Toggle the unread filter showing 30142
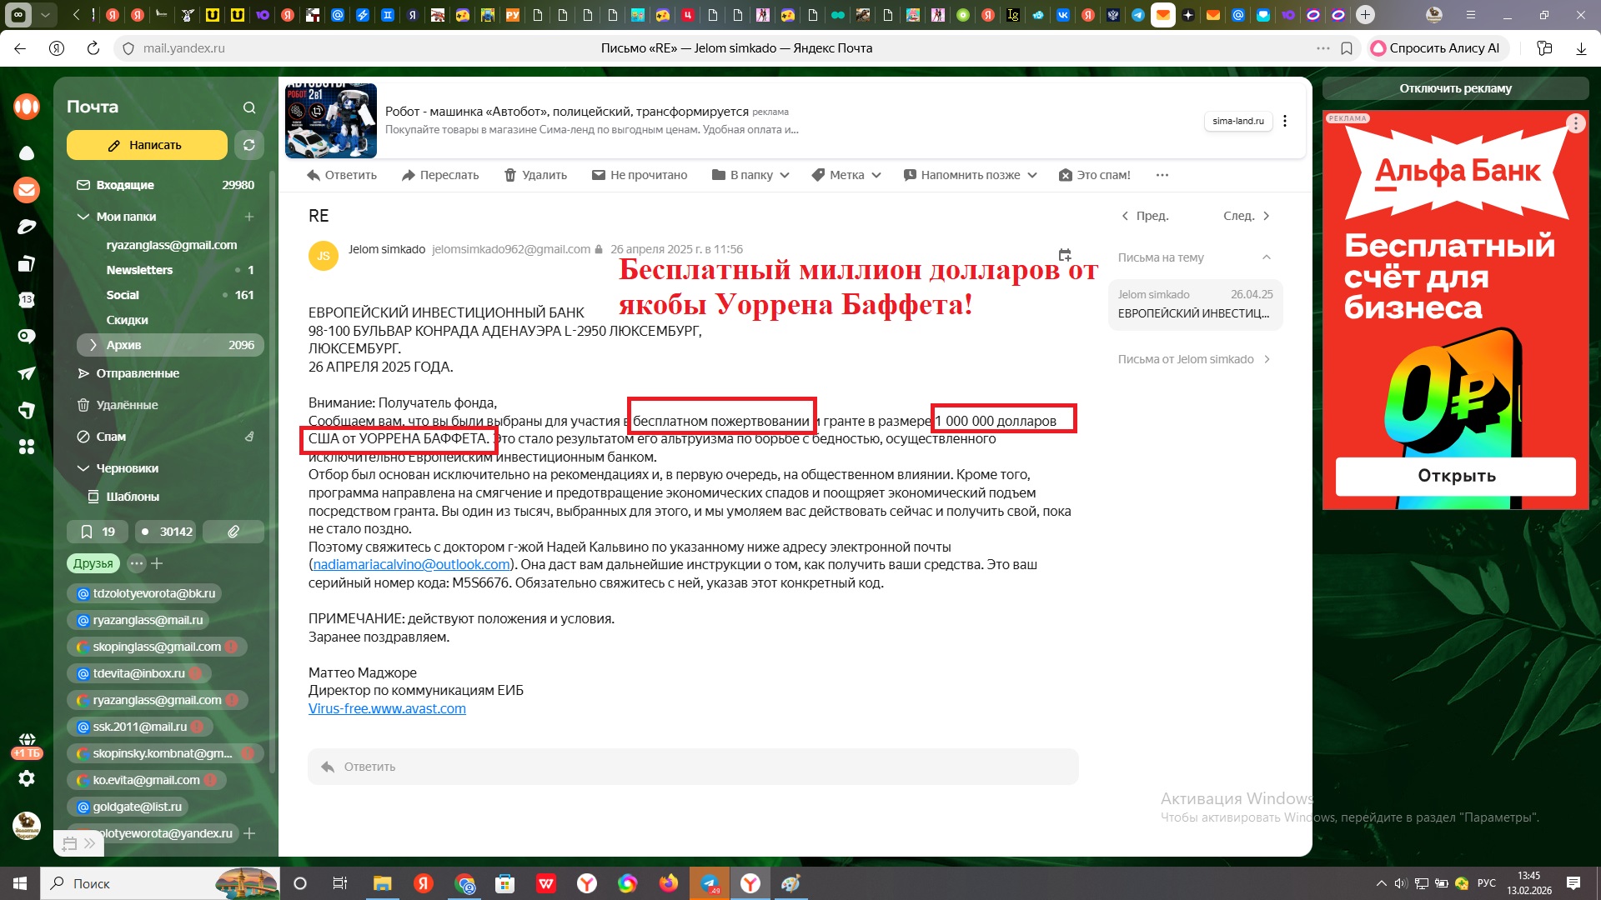 coord(166,532)
